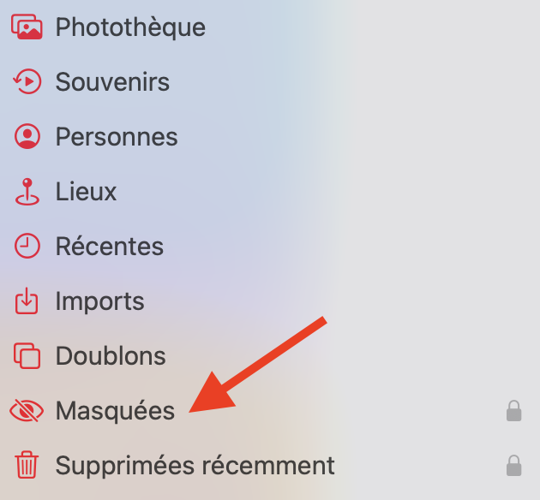
Task: Click the Masquées crossed-eye icon
Action: tap(27, 411)
